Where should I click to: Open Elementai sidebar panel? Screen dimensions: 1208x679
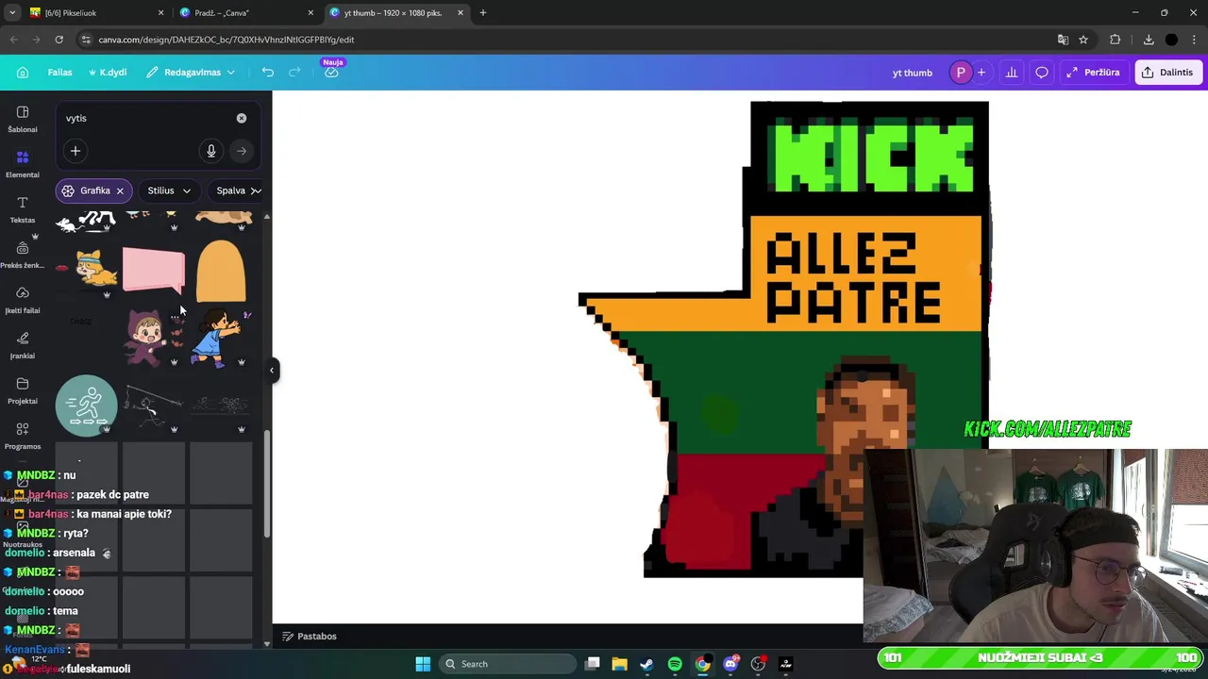tap(23, 164)
